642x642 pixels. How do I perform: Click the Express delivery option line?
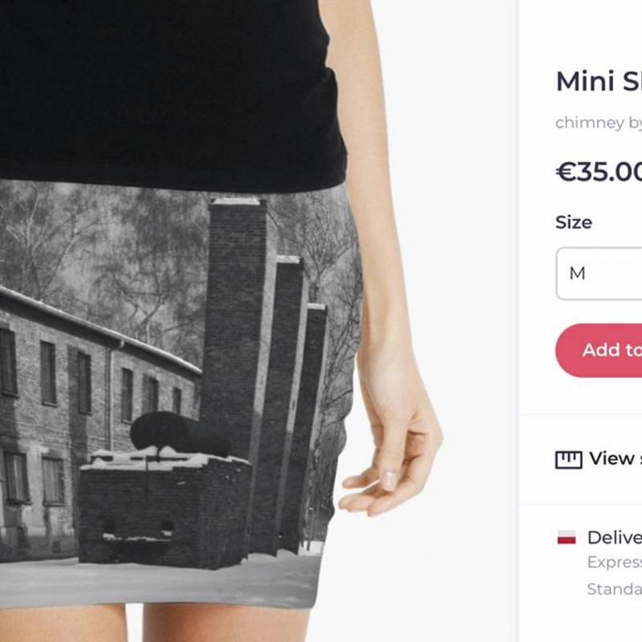pyautogui.click(x=615, y=563)
